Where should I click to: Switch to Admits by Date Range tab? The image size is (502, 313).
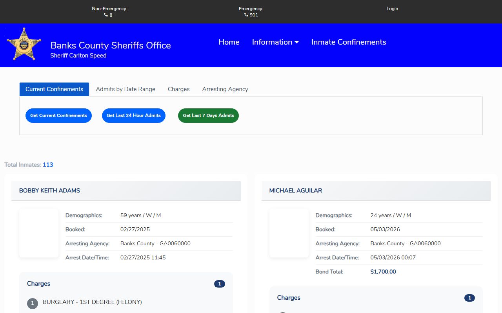pos(125,89)
